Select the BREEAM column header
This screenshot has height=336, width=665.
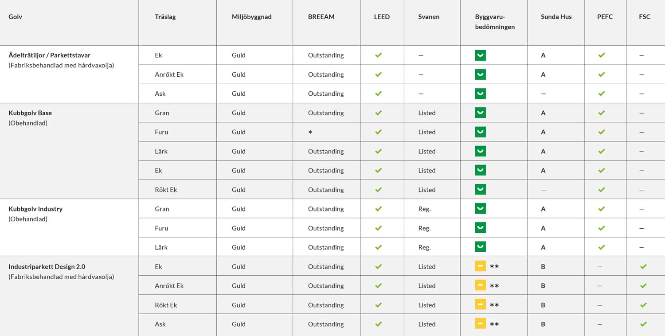pos(321,17)
